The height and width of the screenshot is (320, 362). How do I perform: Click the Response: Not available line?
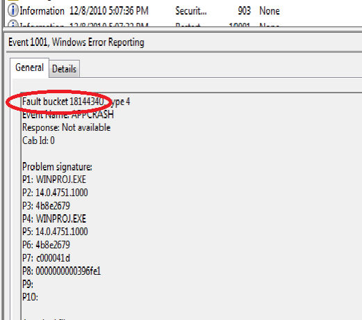66,127
